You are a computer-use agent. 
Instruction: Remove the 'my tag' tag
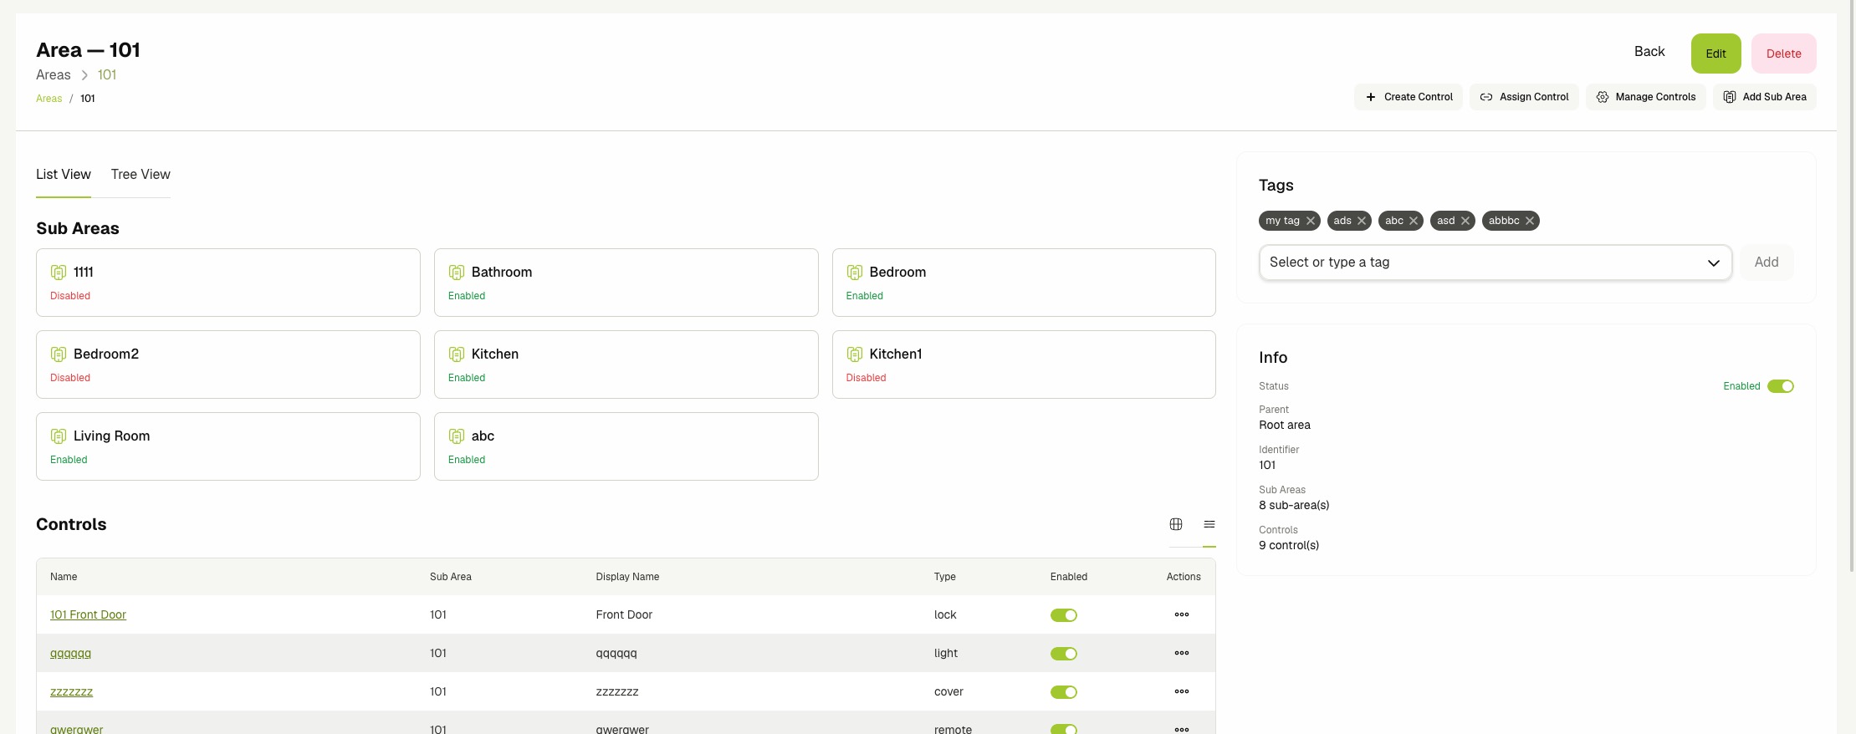(x=1311, y=221)
